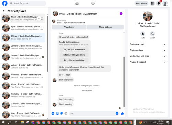Select the Uricas conversation in the list
The width and height of the screenshot is (172, 125).
[x=23, y=38]
